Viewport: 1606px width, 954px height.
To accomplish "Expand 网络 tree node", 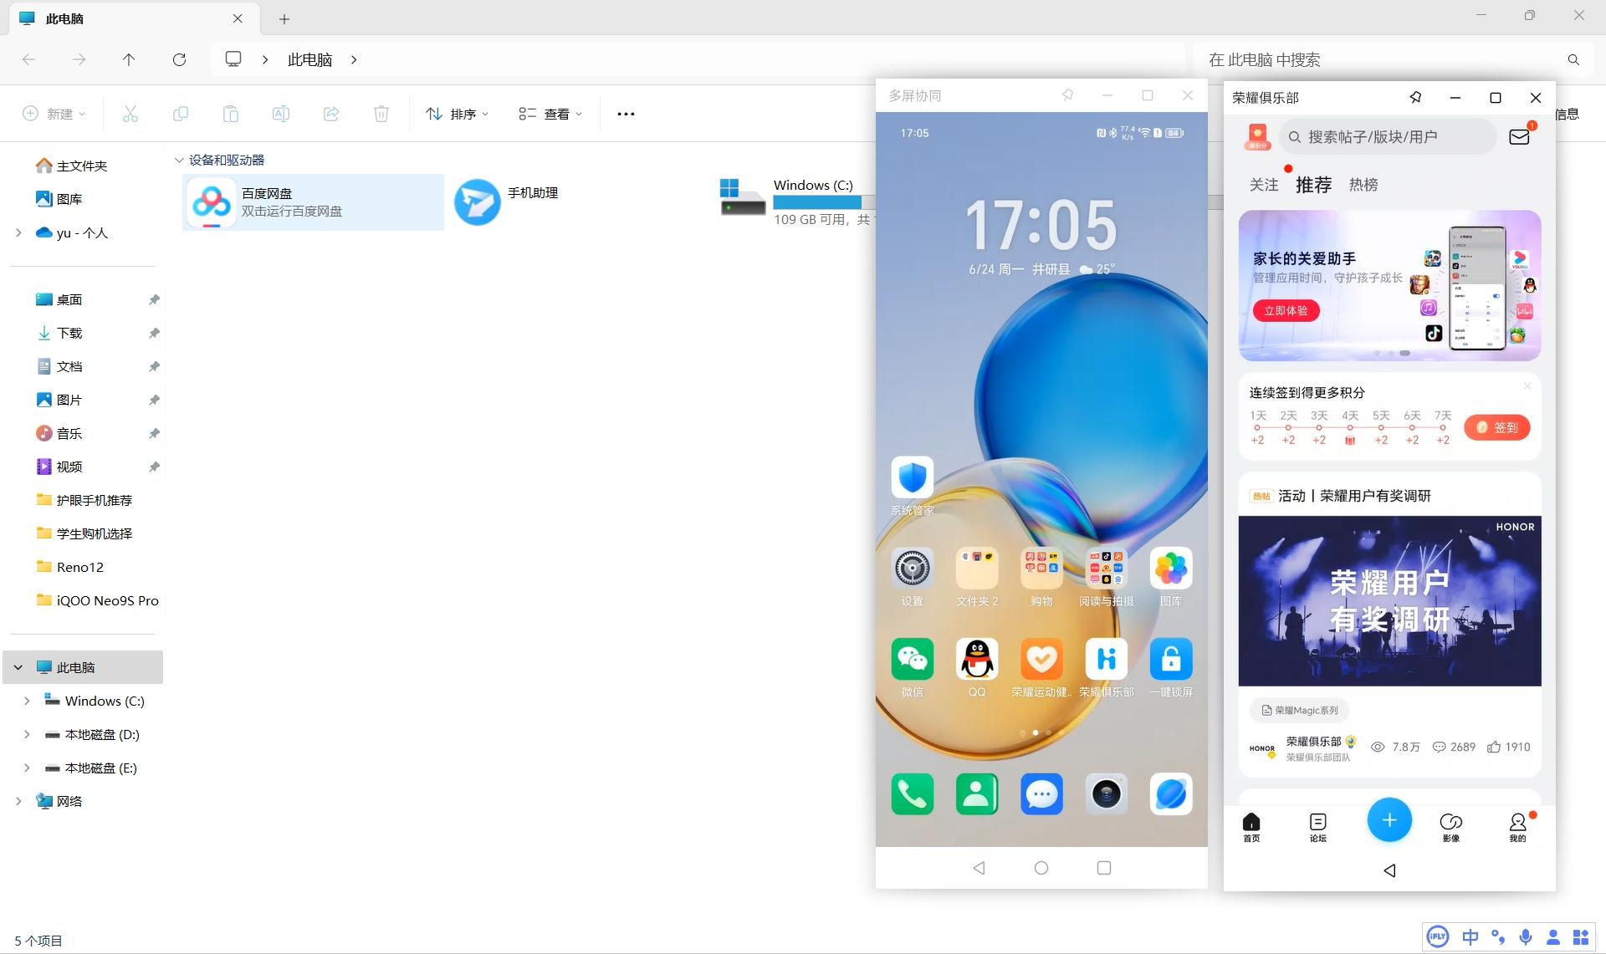I will click(18, 801).
